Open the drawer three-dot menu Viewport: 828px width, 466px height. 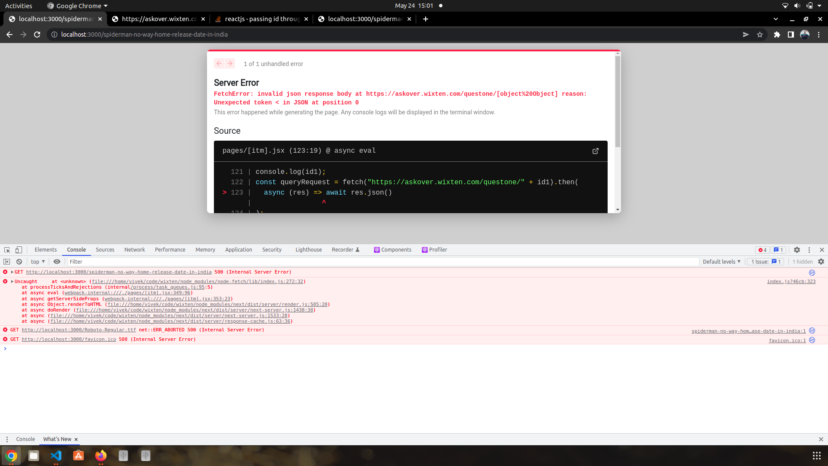click(x=7, y=439)
